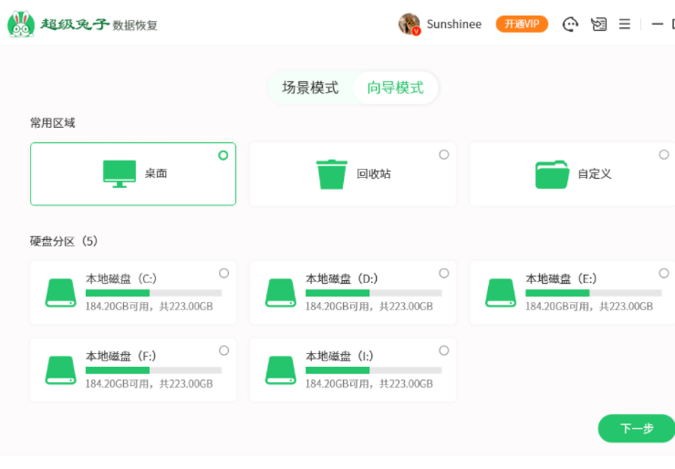Viewport: 675px width, 469px height.
Task: Click the green desktop monitor icon
Action: coord(119,173)
